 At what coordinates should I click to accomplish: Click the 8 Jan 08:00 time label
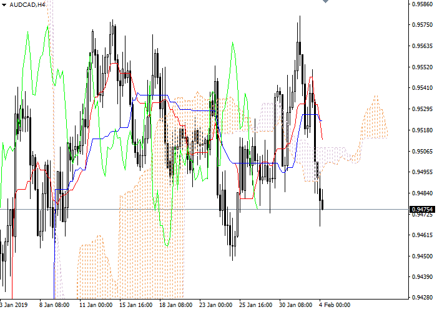tap(54, 305)
